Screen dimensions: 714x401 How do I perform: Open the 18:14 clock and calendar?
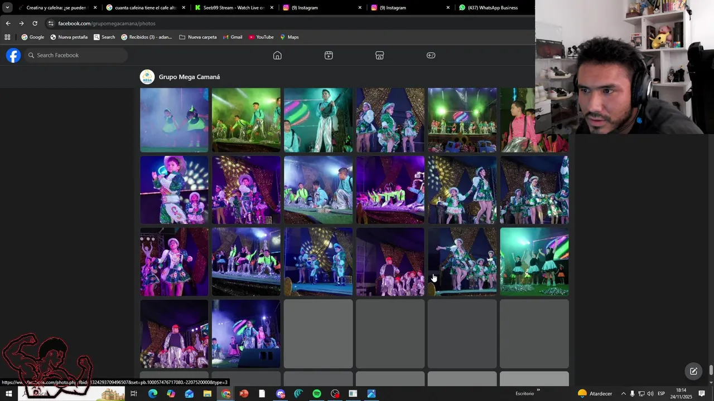click(x=681, y=394)
